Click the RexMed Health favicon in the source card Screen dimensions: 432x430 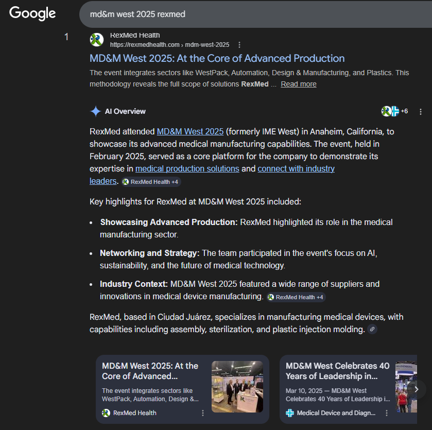pos(106,413)
